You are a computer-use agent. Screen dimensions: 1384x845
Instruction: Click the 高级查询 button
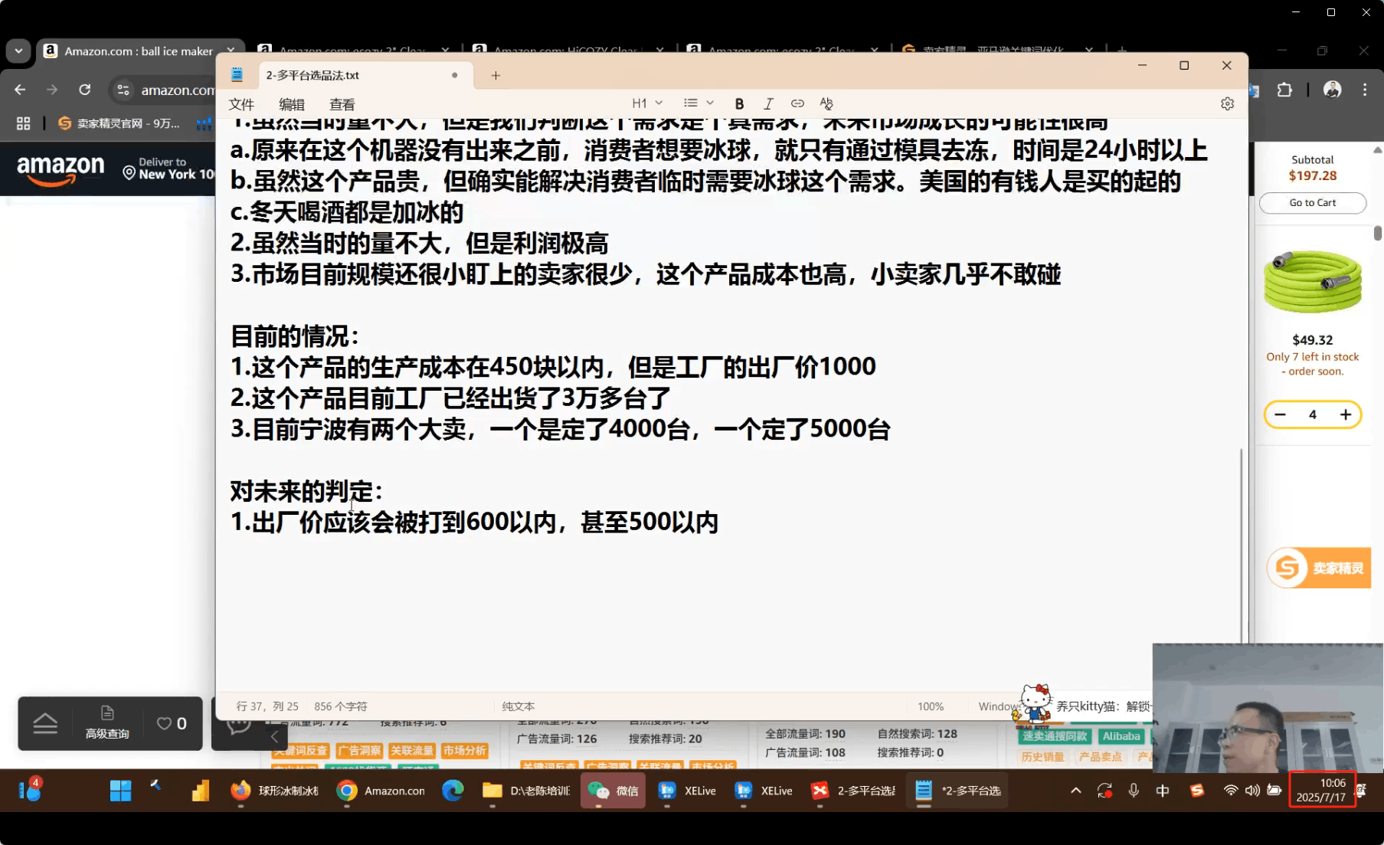pos(107,723)
